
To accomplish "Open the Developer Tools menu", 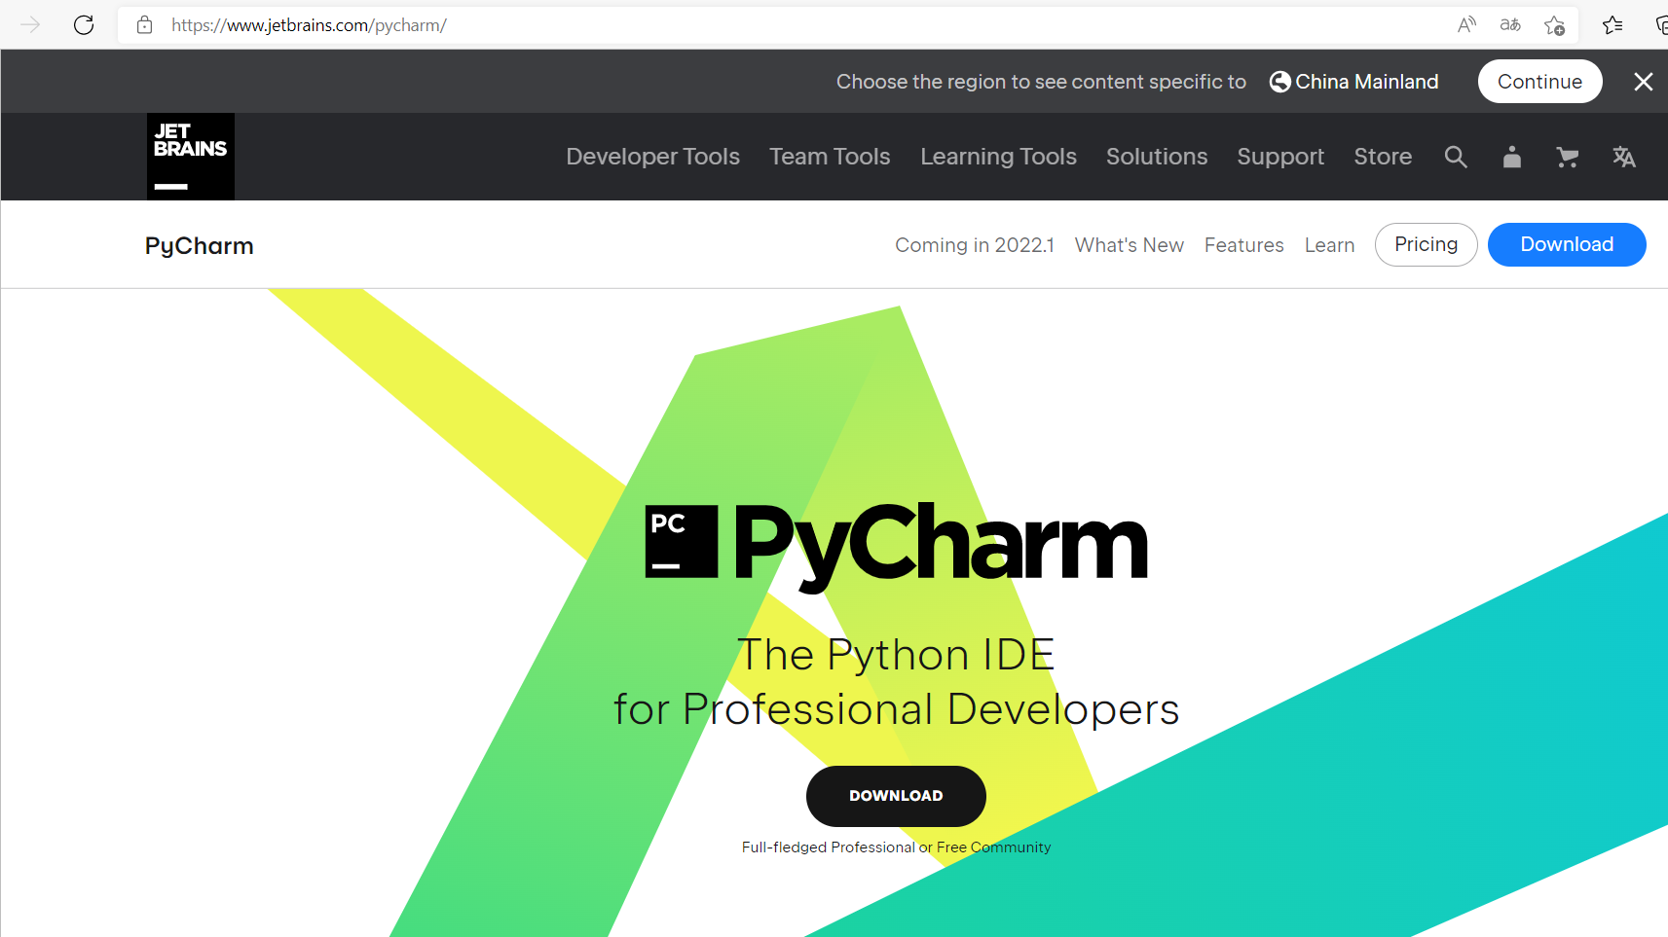I will point(652,157).
